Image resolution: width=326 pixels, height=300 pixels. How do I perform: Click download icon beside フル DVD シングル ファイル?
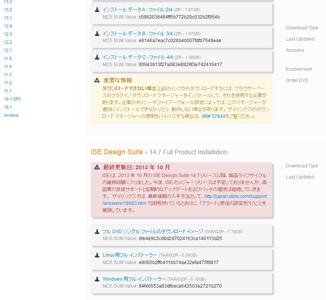click(97, 232)
